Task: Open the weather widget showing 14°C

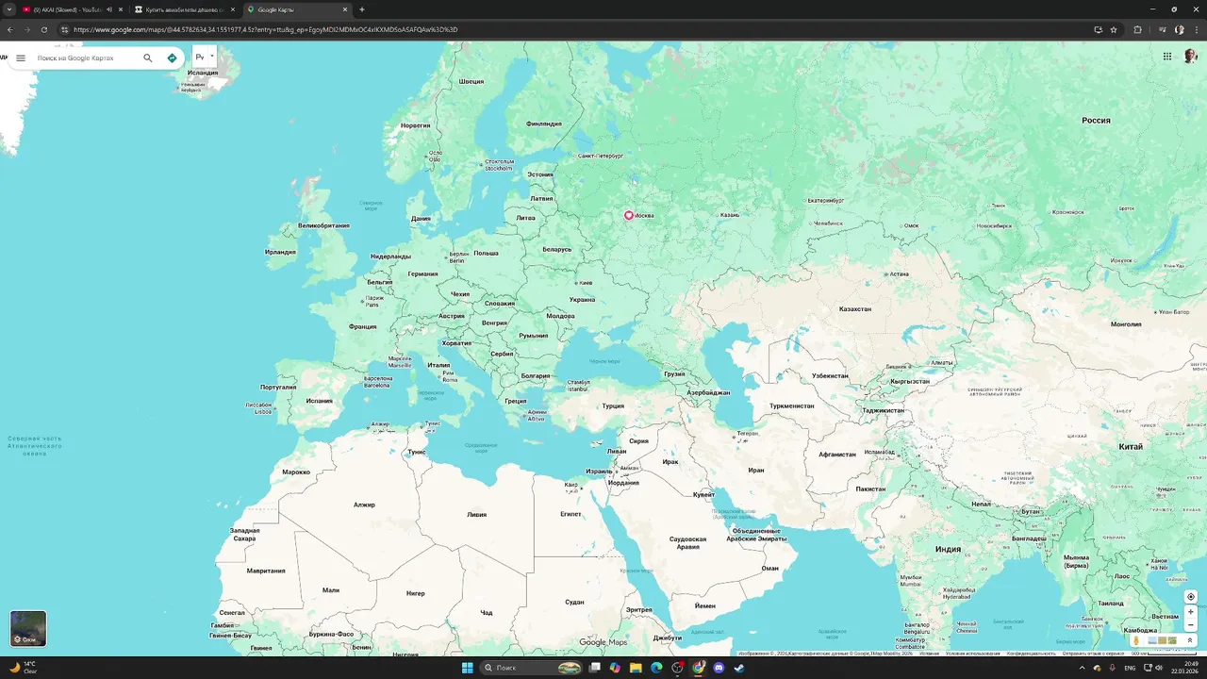Action: 24,667
